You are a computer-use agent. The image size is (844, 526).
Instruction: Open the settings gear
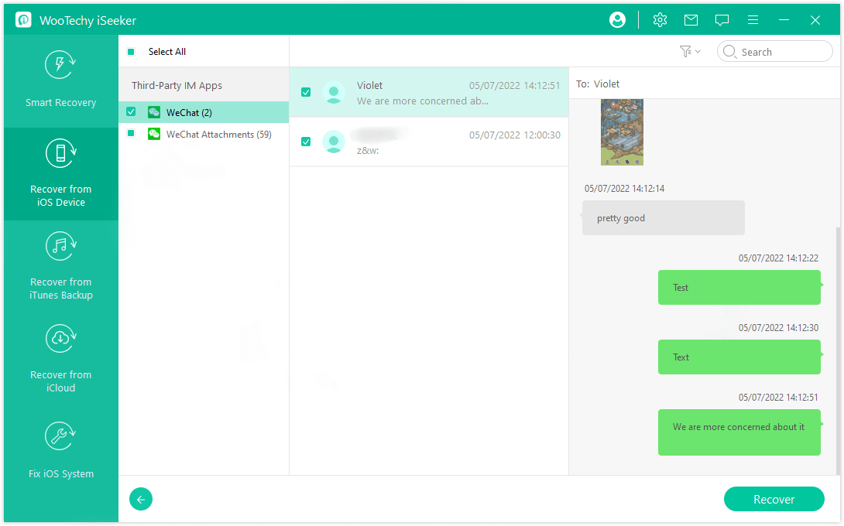click(660, 19)
